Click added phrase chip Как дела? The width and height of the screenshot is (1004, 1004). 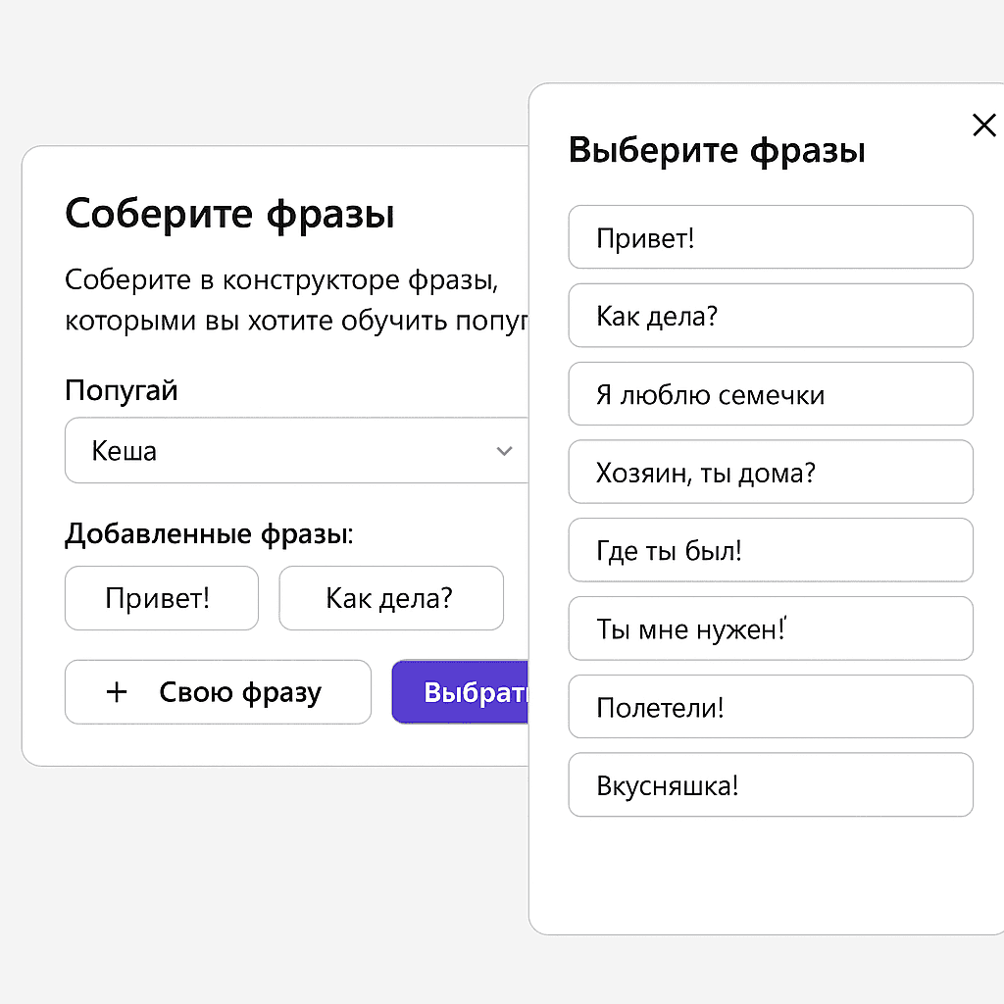tap(390, 598)
